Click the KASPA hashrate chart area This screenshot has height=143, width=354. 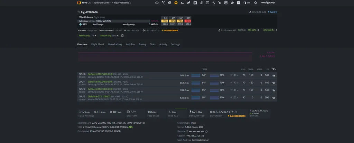point(165,57)
